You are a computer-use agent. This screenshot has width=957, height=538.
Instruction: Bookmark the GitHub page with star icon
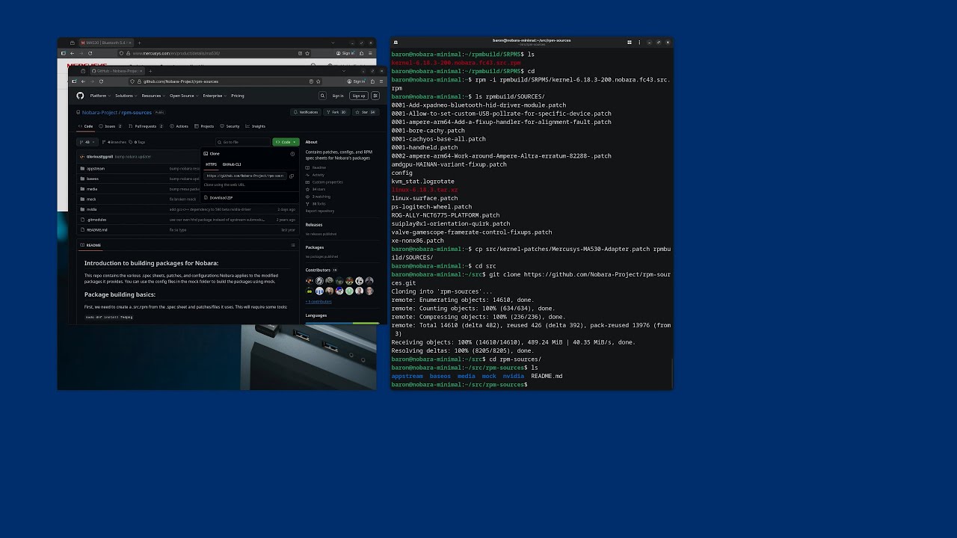pos(319,81)
